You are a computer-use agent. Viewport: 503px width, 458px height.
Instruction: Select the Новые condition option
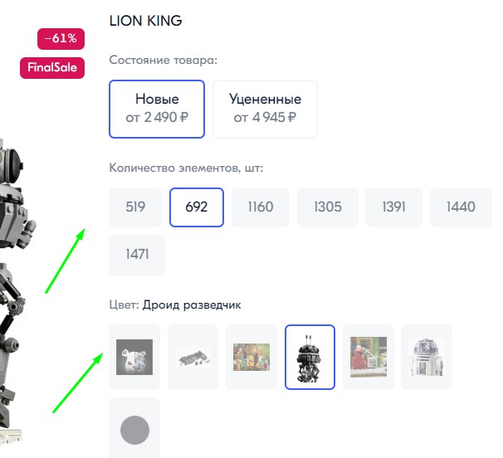pos(157,108)
